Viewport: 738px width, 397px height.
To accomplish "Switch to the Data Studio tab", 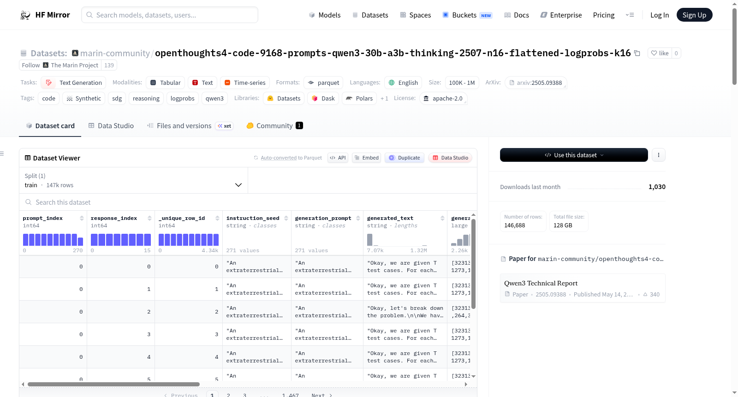I will pos(111,126).
